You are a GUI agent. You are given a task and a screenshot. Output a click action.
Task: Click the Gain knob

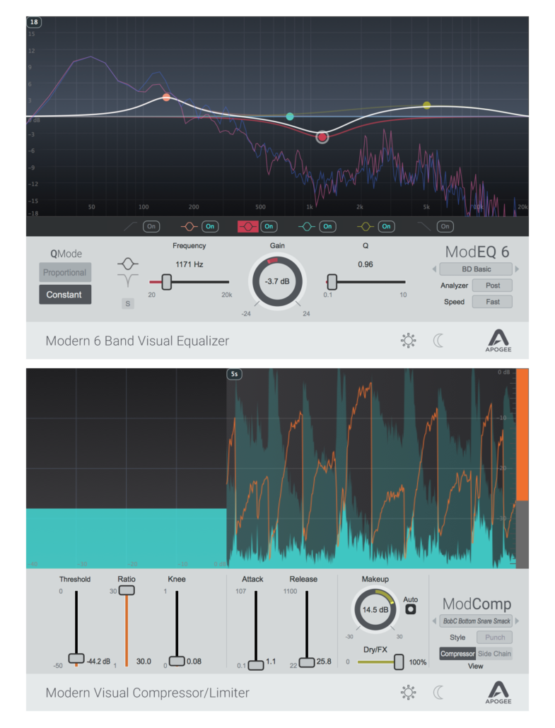click(x=277, y=282)
